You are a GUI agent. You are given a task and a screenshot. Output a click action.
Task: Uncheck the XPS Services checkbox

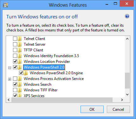click(15, 96)
